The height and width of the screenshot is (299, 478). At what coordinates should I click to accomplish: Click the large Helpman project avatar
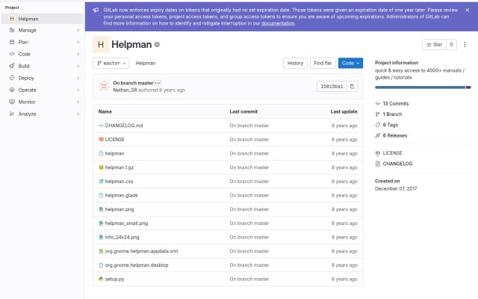click(x=101, y=45)
